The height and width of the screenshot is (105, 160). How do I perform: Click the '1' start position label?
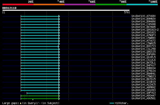[x=4, y=12]
